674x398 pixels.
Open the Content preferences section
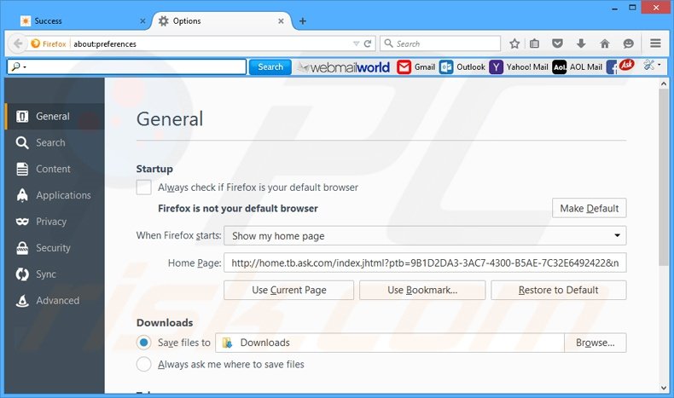pyautogui.click(x=55, y=169)
